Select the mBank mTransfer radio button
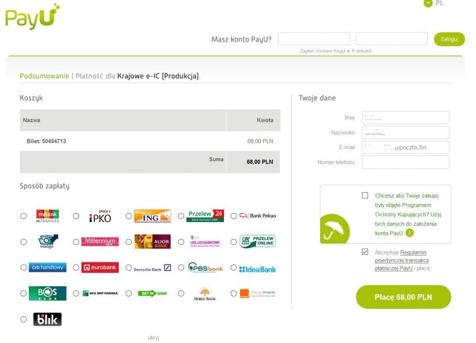 pyautogui.click(x=23, y=216)
